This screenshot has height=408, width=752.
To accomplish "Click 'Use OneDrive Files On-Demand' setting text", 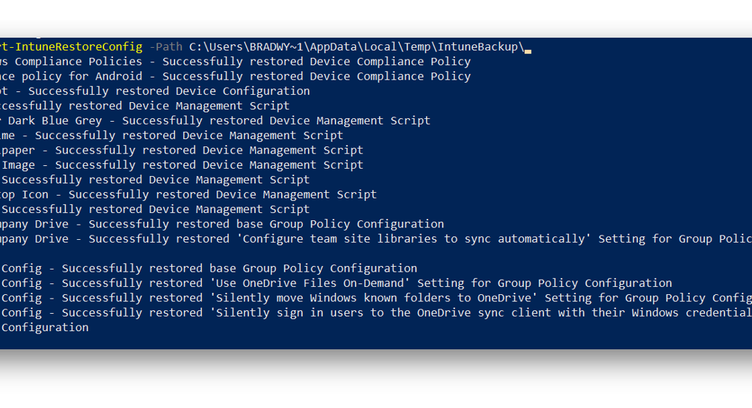I will (310, 283).
